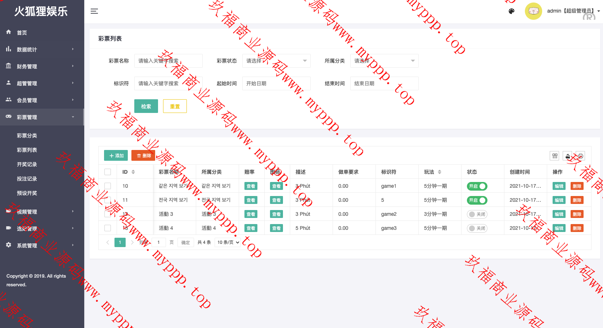603x328 pixels.
Task: Click the 开始日期 start date field
Action: (x=276, y=83)
